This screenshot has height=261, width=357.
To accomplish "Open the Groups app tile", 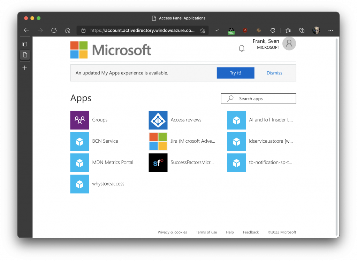I will [80, 120].
